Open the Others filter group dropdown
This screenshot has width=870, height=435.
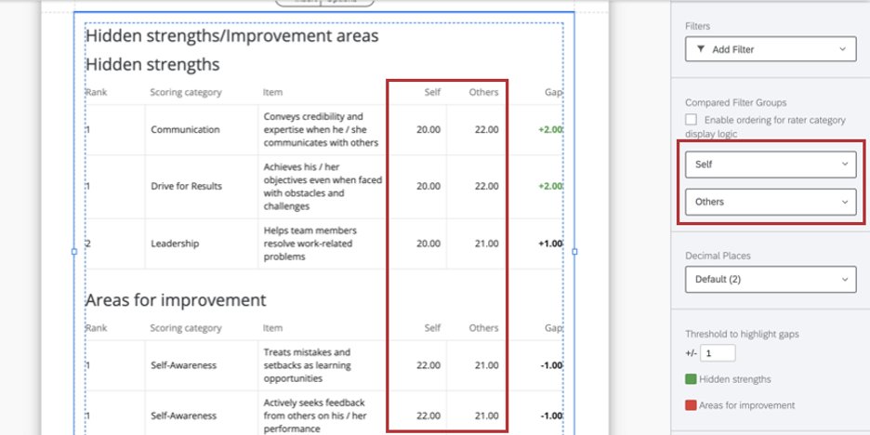point(771,202)
